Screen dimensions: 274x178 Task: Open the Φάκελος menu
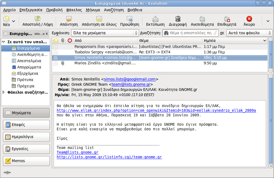tap(74, 10)
